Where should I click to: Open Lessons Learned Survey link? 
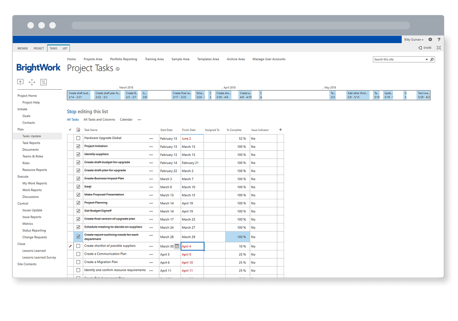(x=39, y=258)
